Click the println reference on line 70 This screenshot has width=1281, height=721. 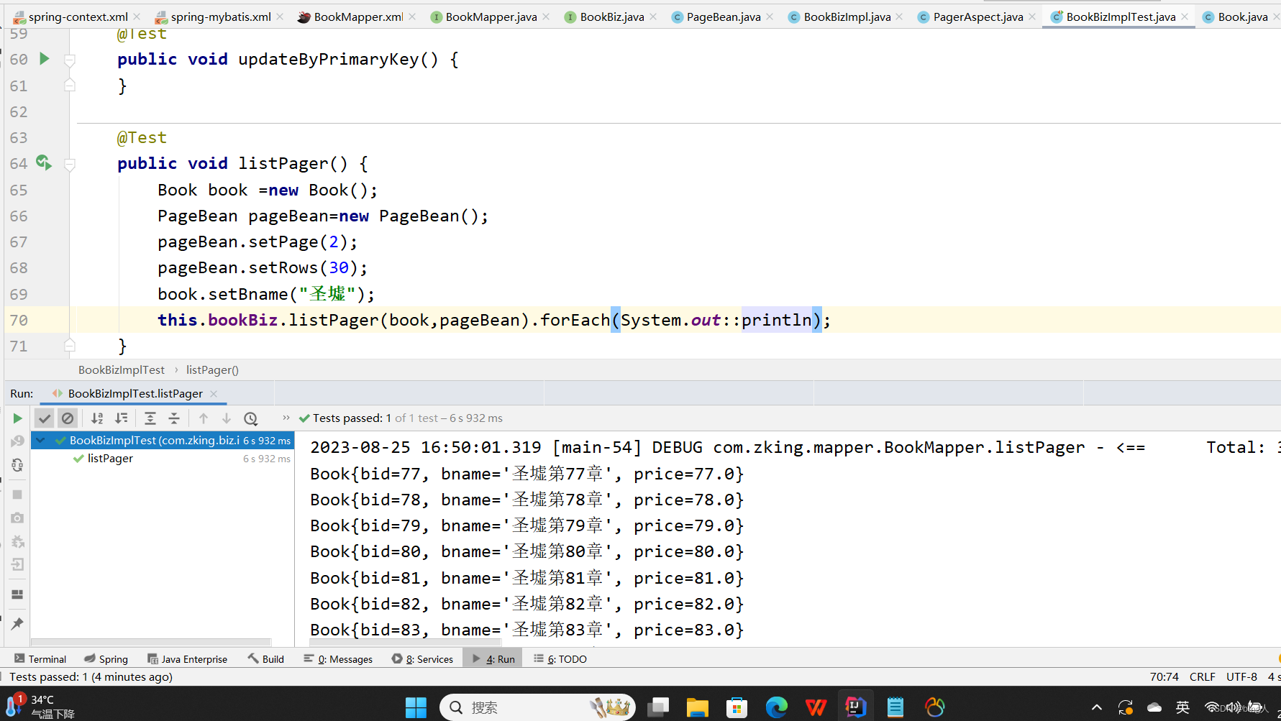pyautogui.click(x=776, y=320)
